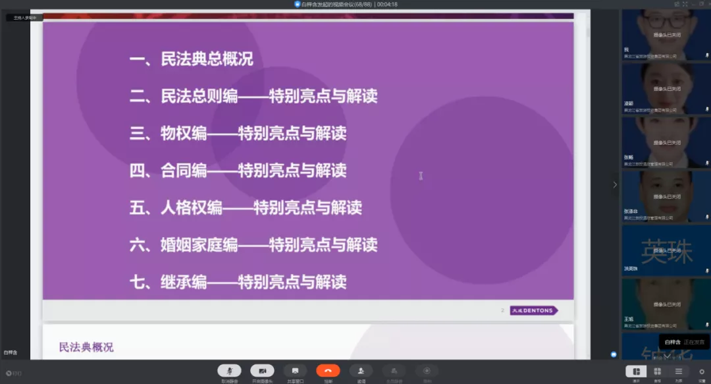Select the second participant video thumbnail
Image resolution: width=711 pixels, height=384 pixels.
(666, 88)
